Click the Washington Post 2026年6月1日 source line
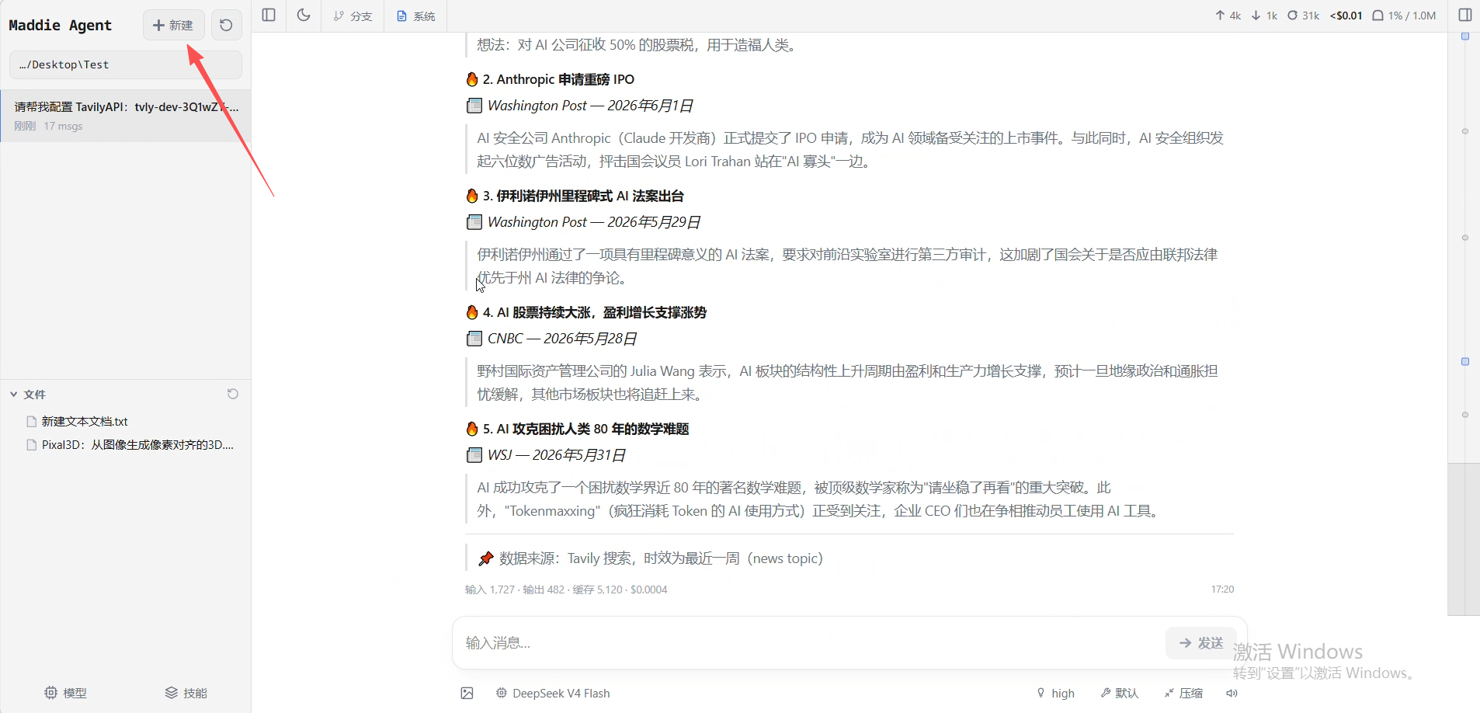The height and width of the screenshot is (713, 1480). tap(579, 106)
